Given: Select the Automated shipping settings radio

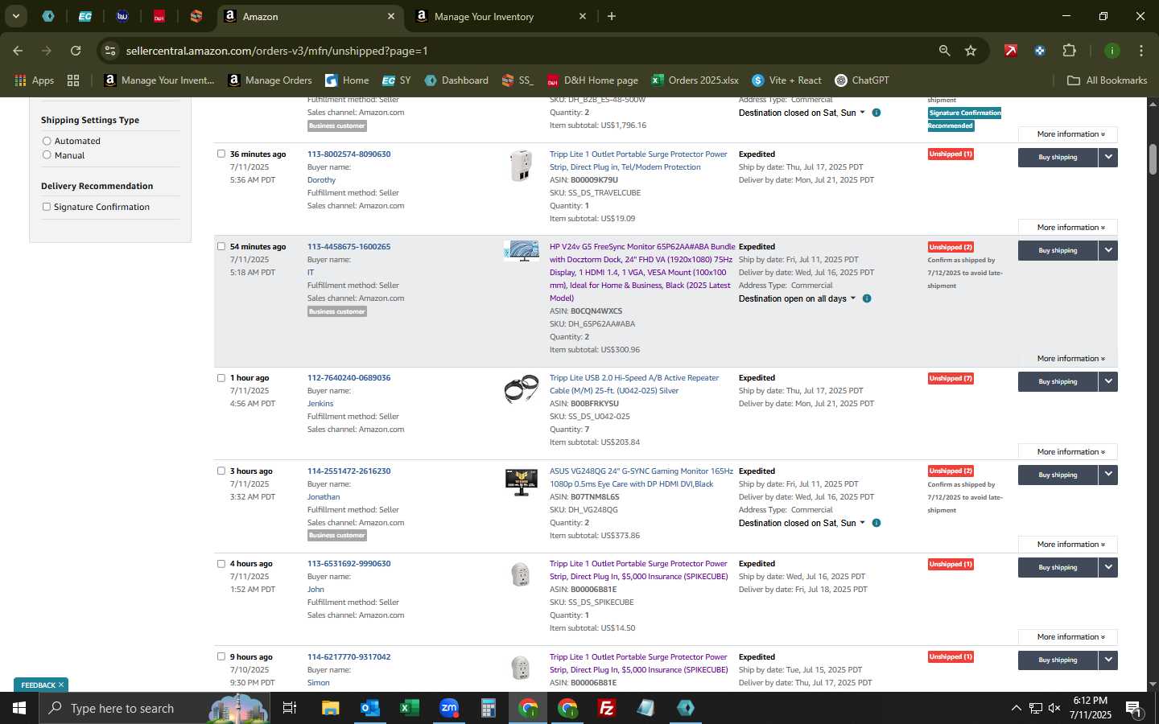Looking at the screenshot, I should (x=47, y=141).
